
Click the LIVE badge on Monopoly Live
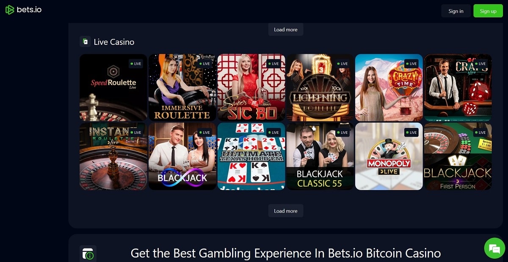[411, 132]
